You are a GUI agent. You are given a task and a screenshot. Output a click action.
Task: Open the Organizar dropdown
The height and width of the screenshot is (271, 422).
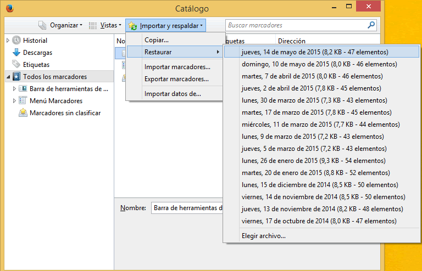66,25
